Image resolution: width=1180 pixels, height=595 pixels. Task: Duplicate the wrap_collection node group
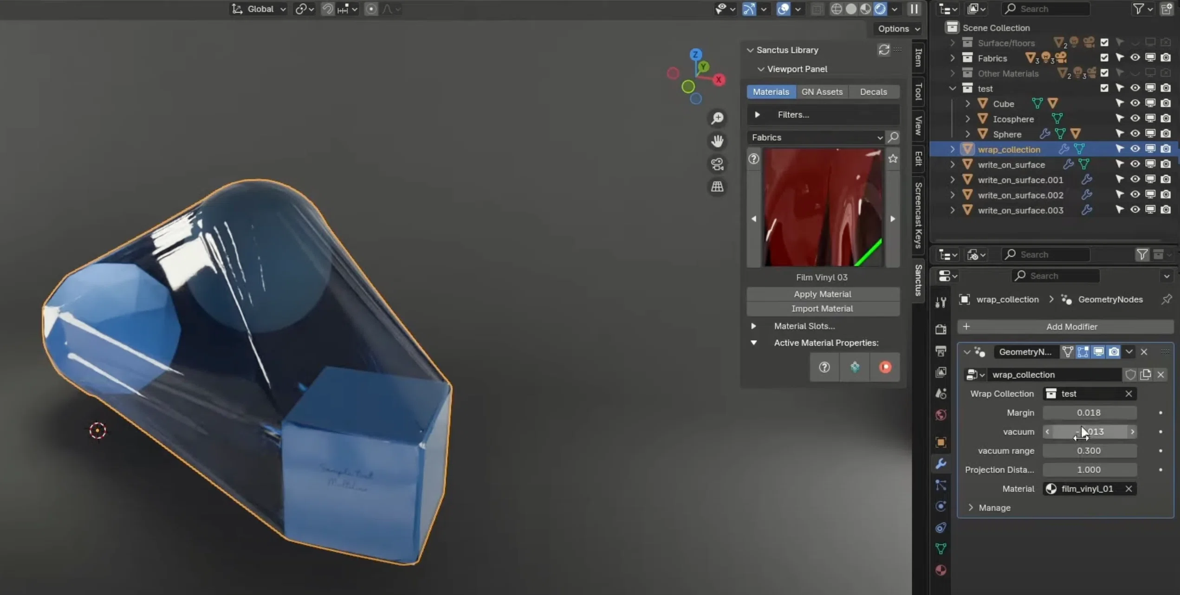click(x=1146, y=375)
